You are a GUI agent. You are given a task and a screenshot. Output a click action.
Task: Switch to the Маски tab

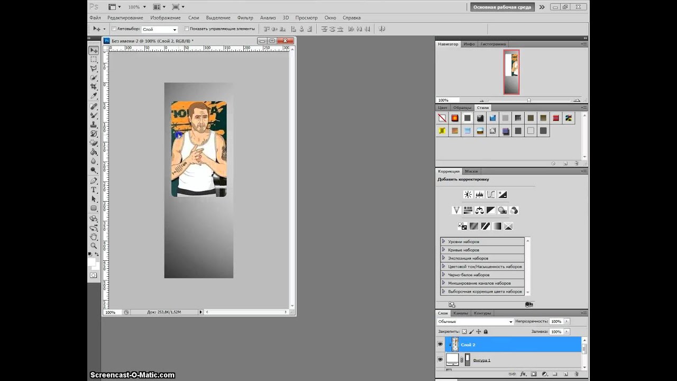471,171
